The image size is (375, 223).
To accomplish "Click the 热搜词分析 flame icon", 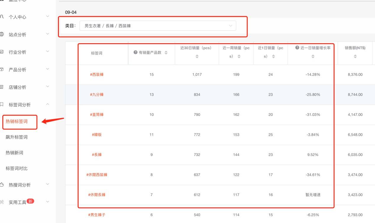I will 2,185.
